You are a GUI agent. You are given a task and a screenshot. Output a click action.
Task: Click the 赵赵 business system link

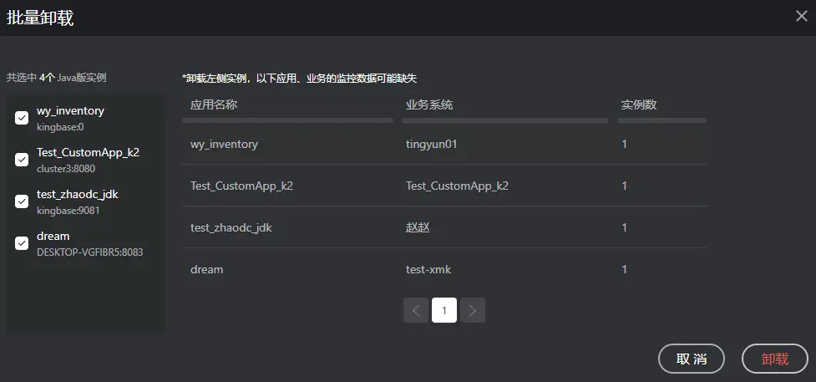[418, 227]
